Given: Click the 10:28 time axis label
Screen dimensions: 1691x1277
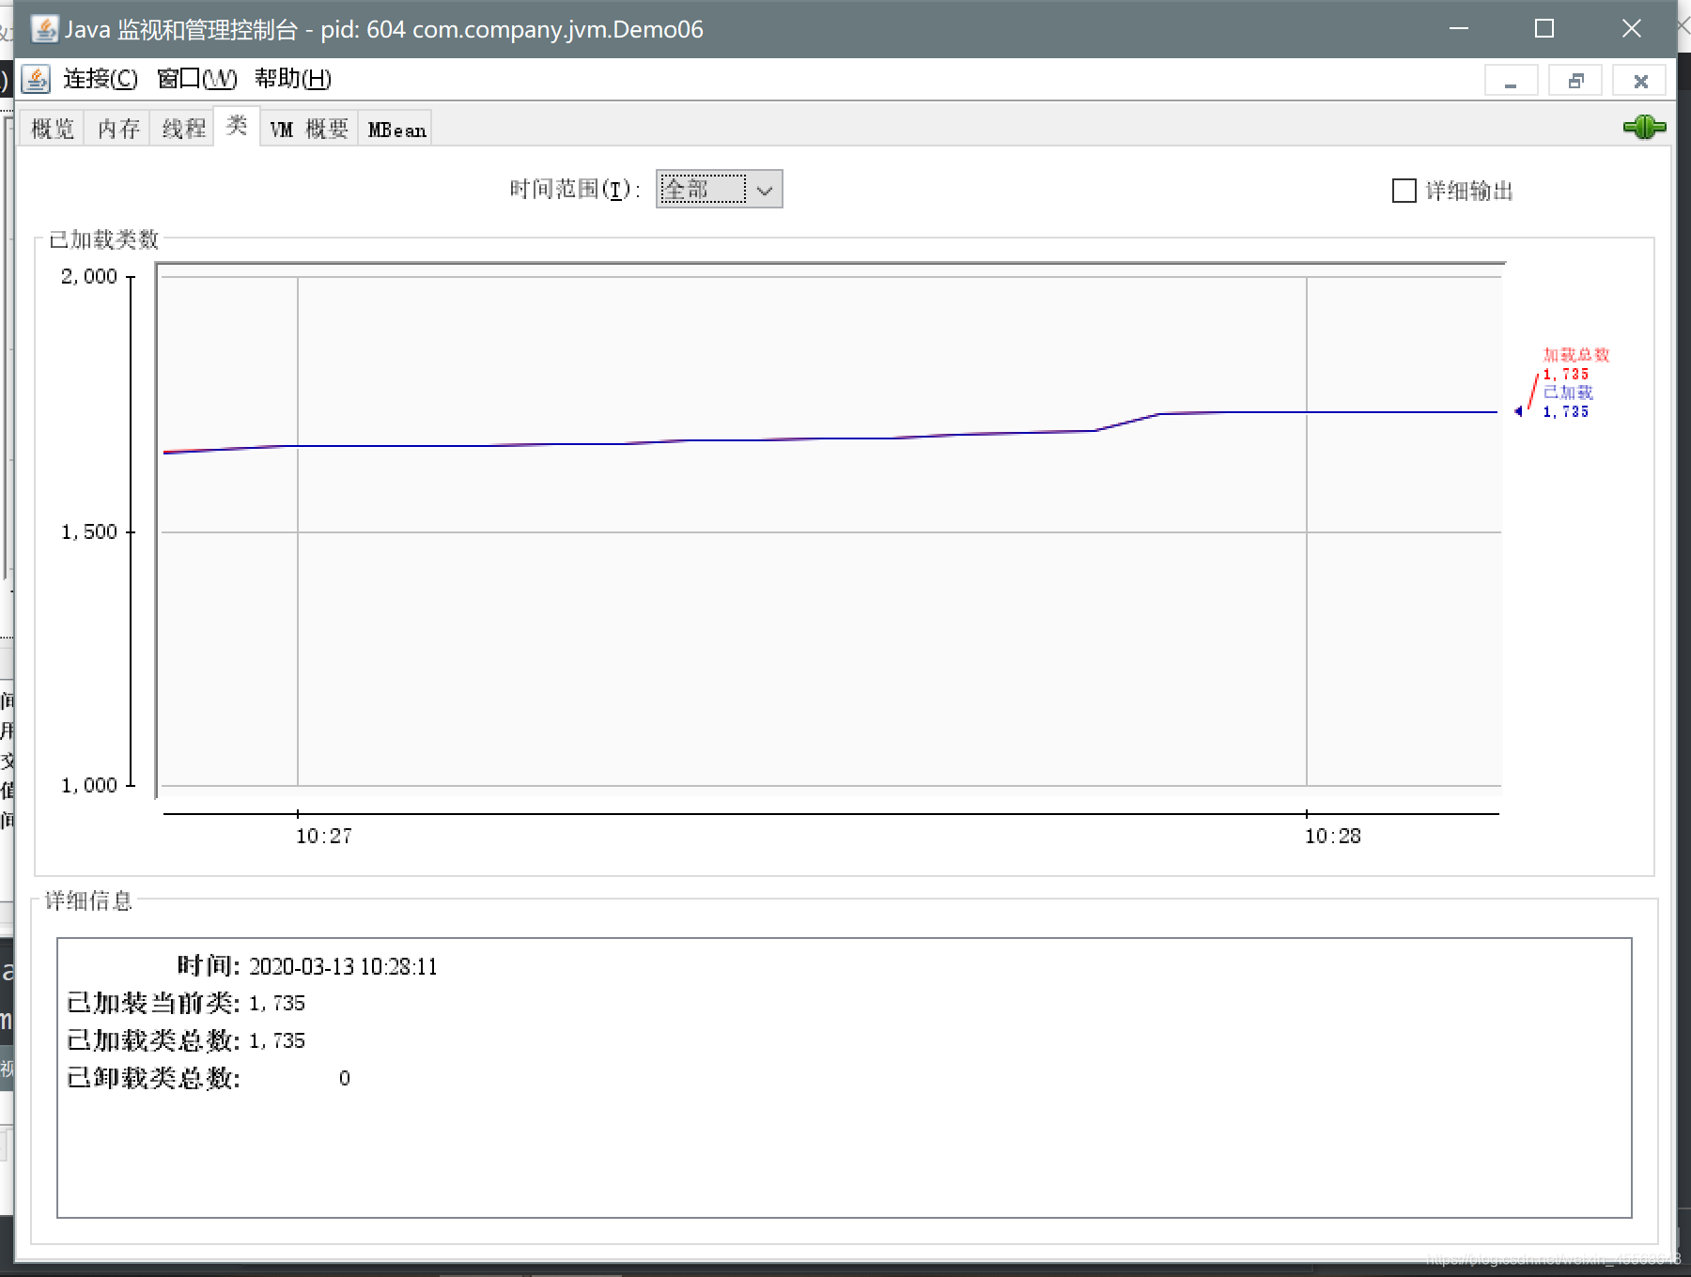Looking at the screenshot, I should (x=1332, y=836).
